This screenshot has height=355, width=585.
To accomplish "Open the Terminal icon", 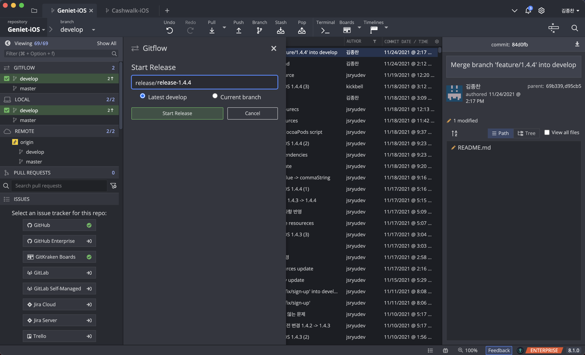I will click(x=325, y=30).
